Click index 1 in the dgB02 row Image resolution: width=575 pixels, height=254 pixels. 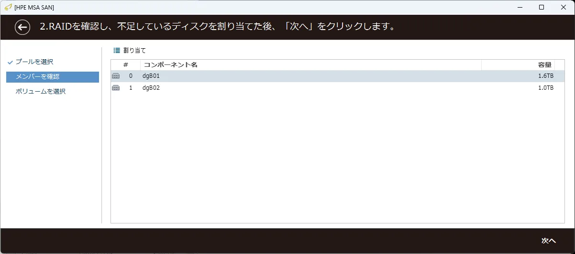coord(131,88)
